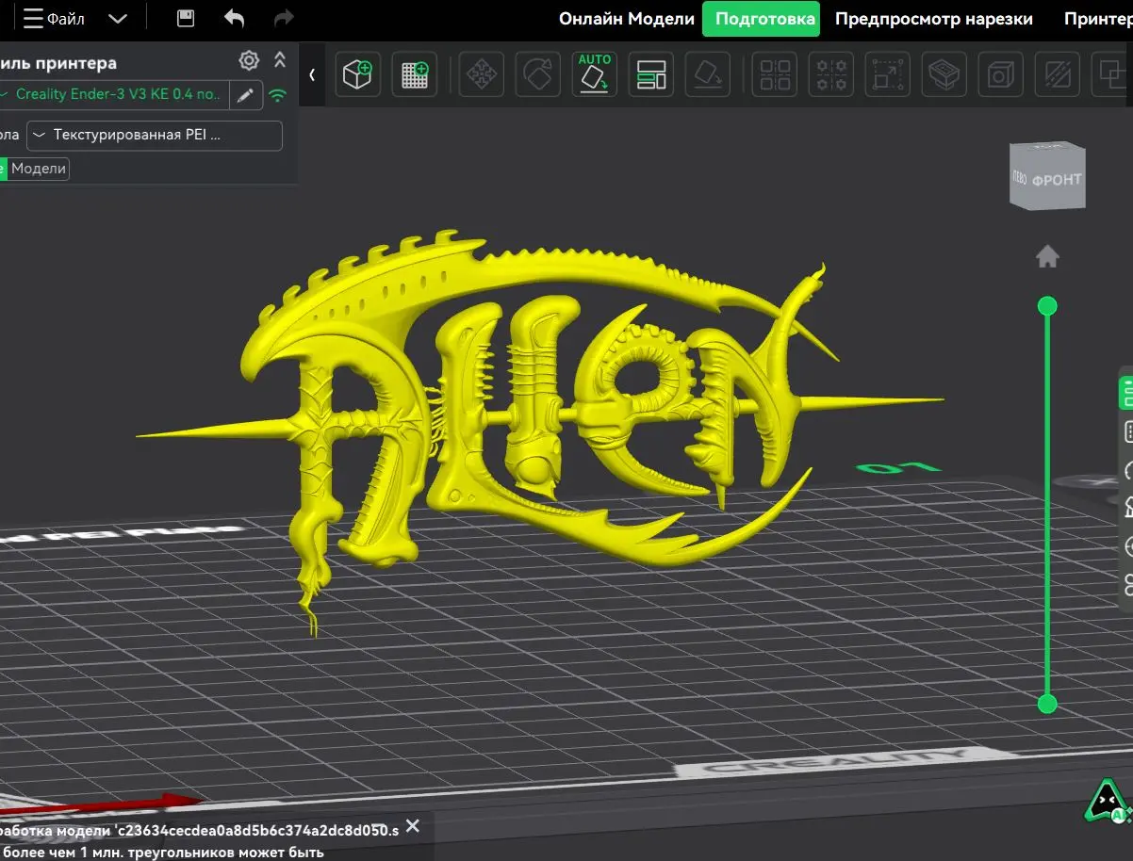
Task: Select the Cut tool with diagonal lines
Action: (1057, 74)
